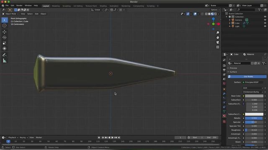Click the pan view hand icon
Viewport: 268px width, 150px height.
(218, 37)
